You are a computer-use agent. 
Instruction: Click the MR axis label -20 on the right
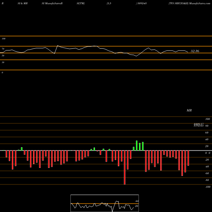pos(207,160)
